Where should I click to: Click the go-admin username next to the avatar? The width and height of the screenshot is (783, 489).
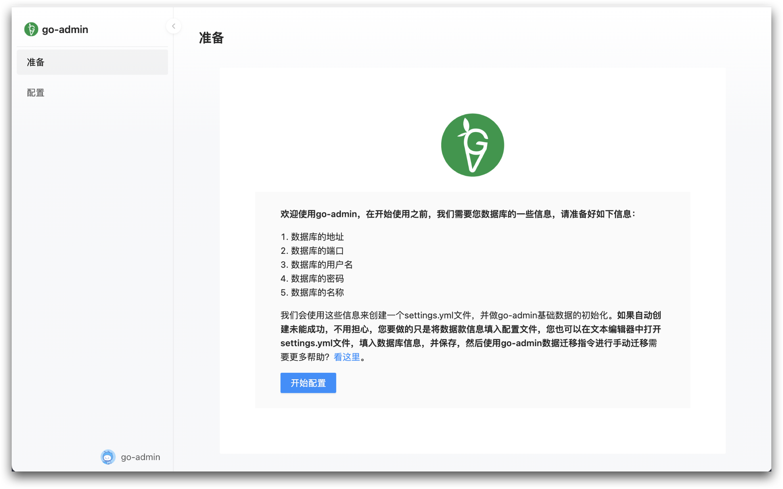(x=140, y=457)
